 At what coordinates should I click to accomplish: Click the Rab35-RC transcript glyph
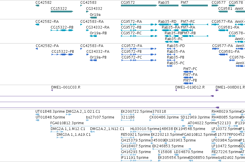click(172, 42)
